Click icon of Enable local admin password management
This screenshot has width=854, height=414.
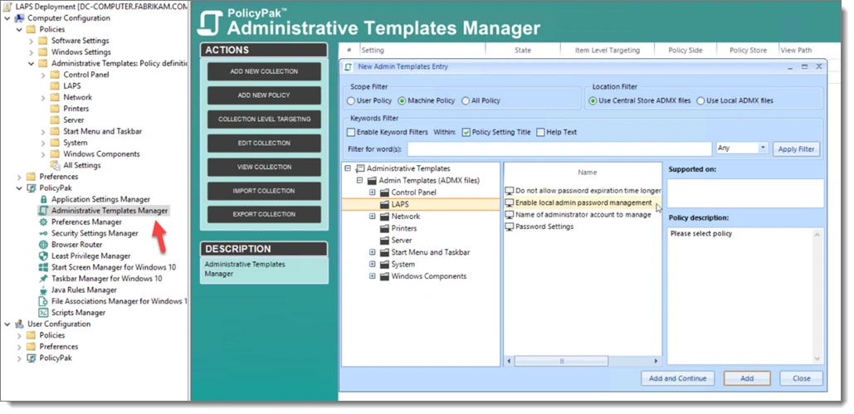(x=510, y=202)
